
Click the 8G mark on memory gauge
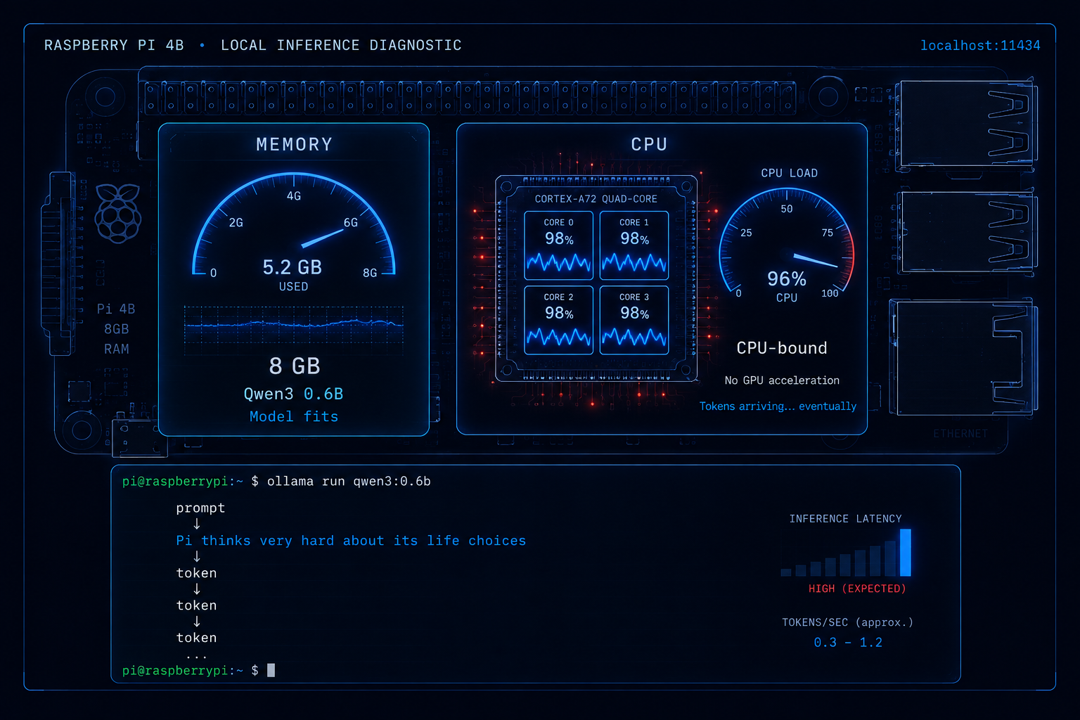[x=370, y=273]
